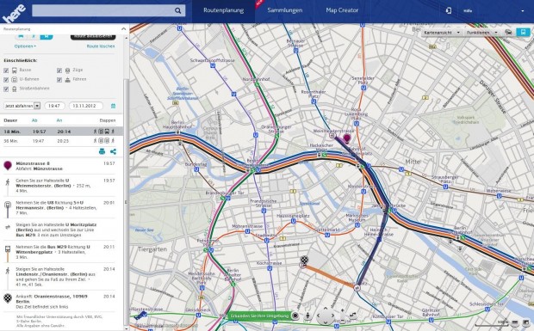Click the Friedrichstraße station marker on map

pos(252,170)
